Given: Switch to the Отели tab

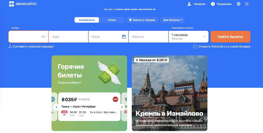Looking at the screenshot, I should tap(112, 20).
